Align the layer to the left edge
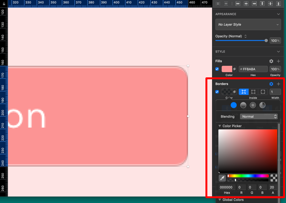This screenshot has height=203, width=286. [238, 4]
